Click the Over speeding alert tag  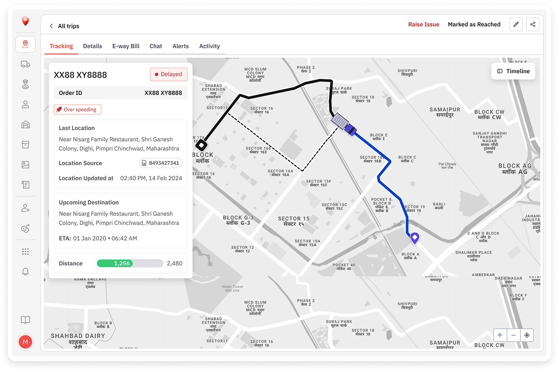pyautogui.click(x=78, y=110)
